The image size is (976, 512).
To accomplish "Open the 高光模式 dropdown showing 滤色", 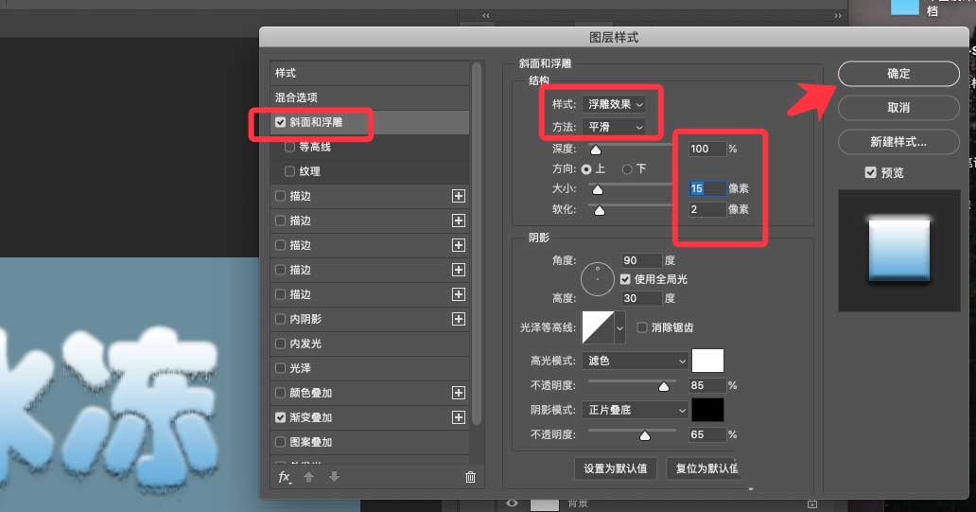I will [636, 361].
